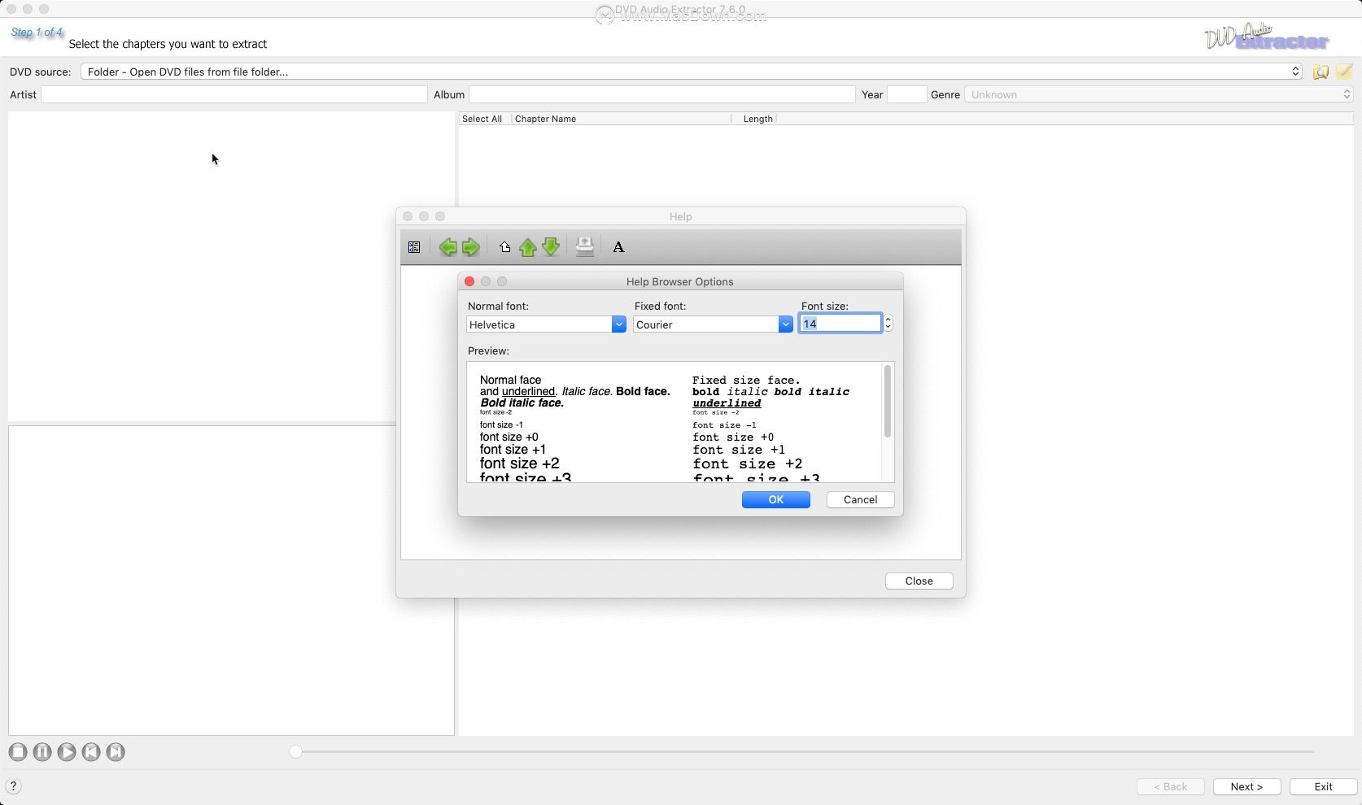Increase font size with the stepper
Screen dimensions: 1362x805
coord(888,319)
